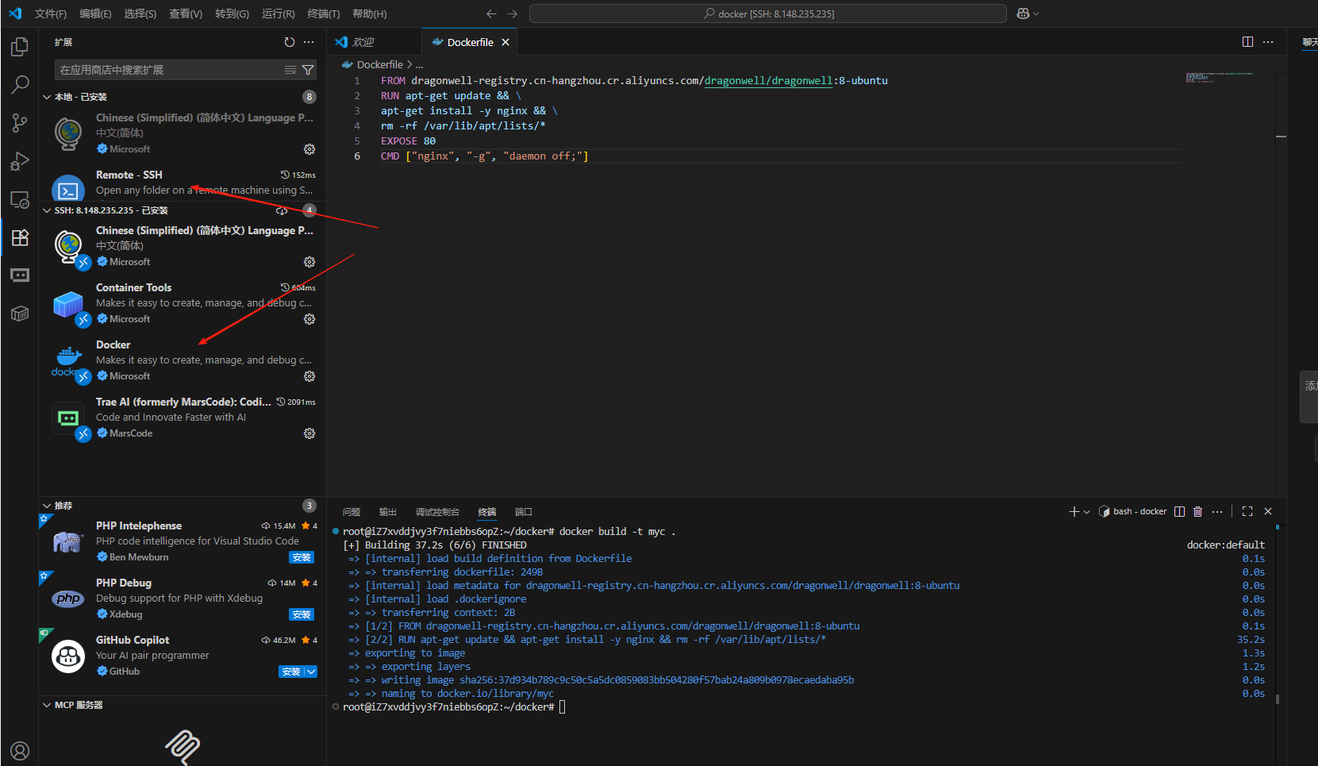This screenshot has height=766, width=1318.
Task: Kill the terminal with the trash icon
Action: [x=1197, y=511]
